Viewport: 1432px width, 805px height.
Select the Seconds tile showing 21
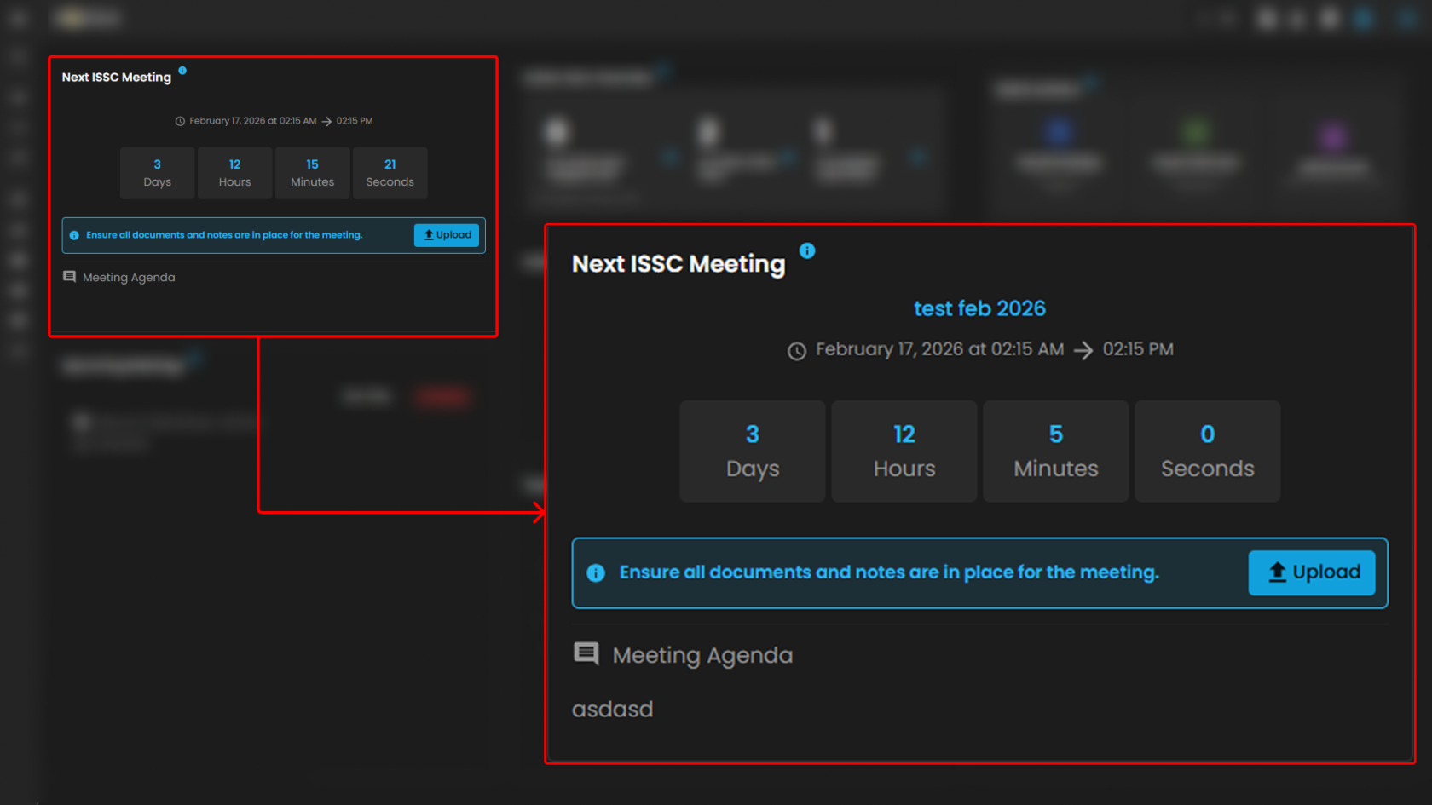pyautogui.click(x=390, y=173)
